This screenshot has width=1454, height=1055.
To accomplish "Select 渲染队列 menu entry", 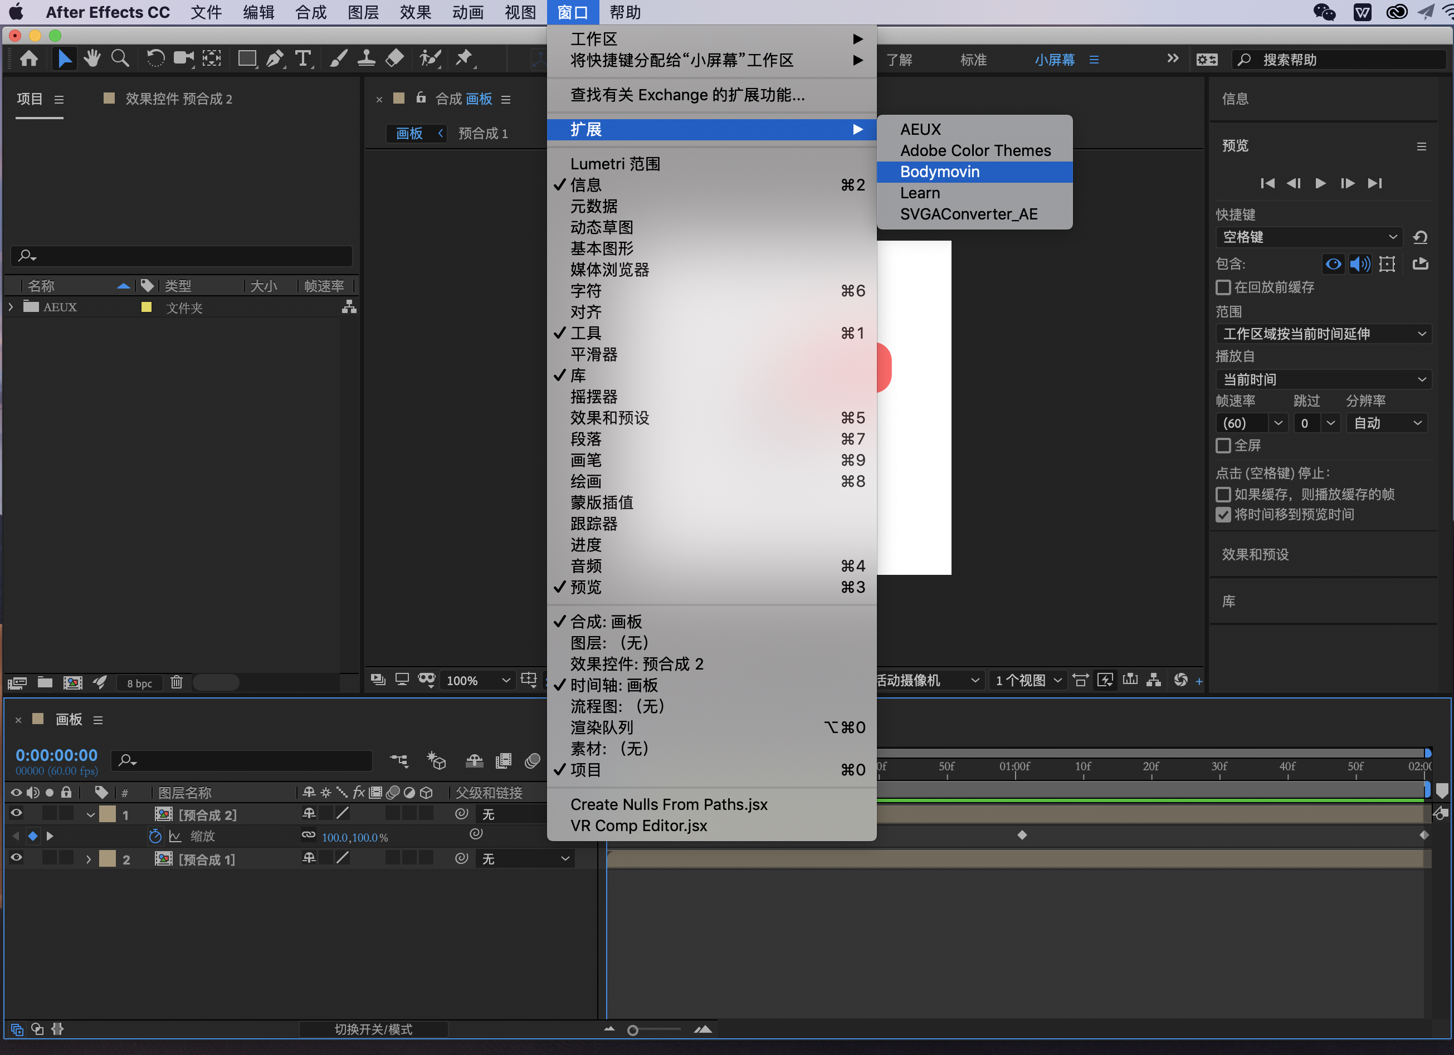I will [x=601, y=727].
